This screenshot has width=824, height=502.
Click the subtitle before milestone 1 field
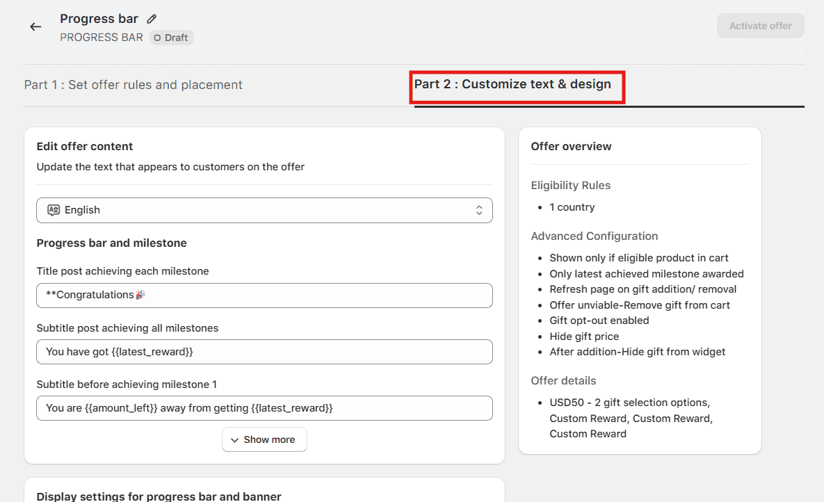264,408
